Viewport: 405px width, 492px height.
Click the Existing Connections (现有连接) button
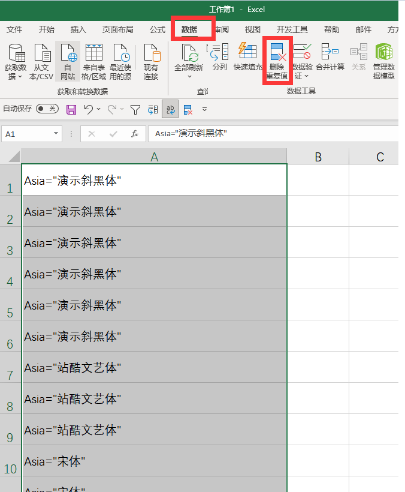point(151,61)
